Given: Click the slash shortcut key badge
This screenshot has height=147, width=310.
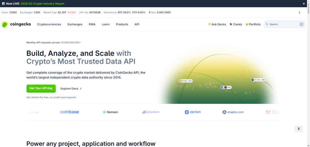Looking at the screenshot, I should pyautogui.click(x=301, y=24).
